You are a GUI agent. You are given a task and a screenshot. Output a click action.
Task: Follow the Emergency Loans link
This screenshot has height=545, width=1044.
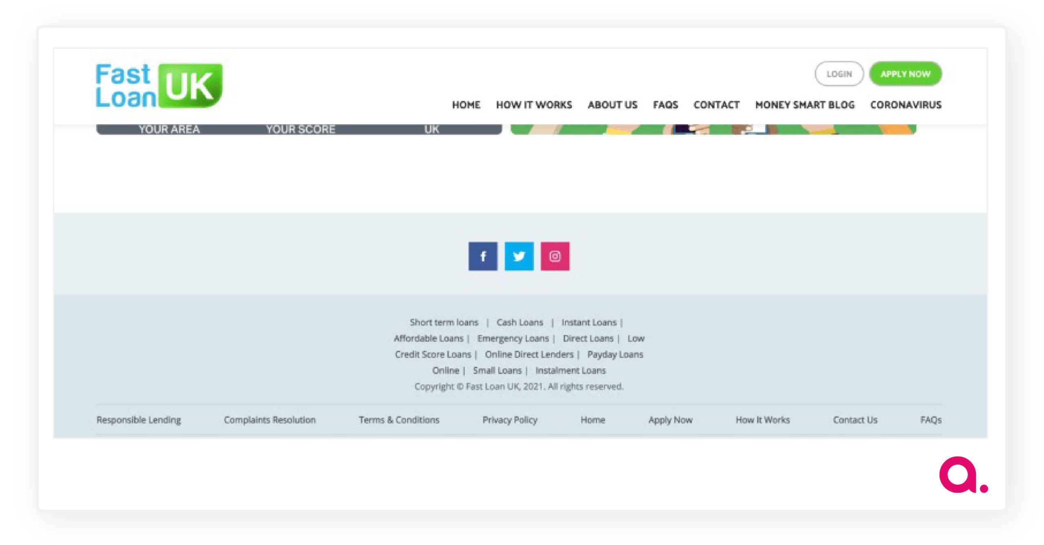[513, 338]
